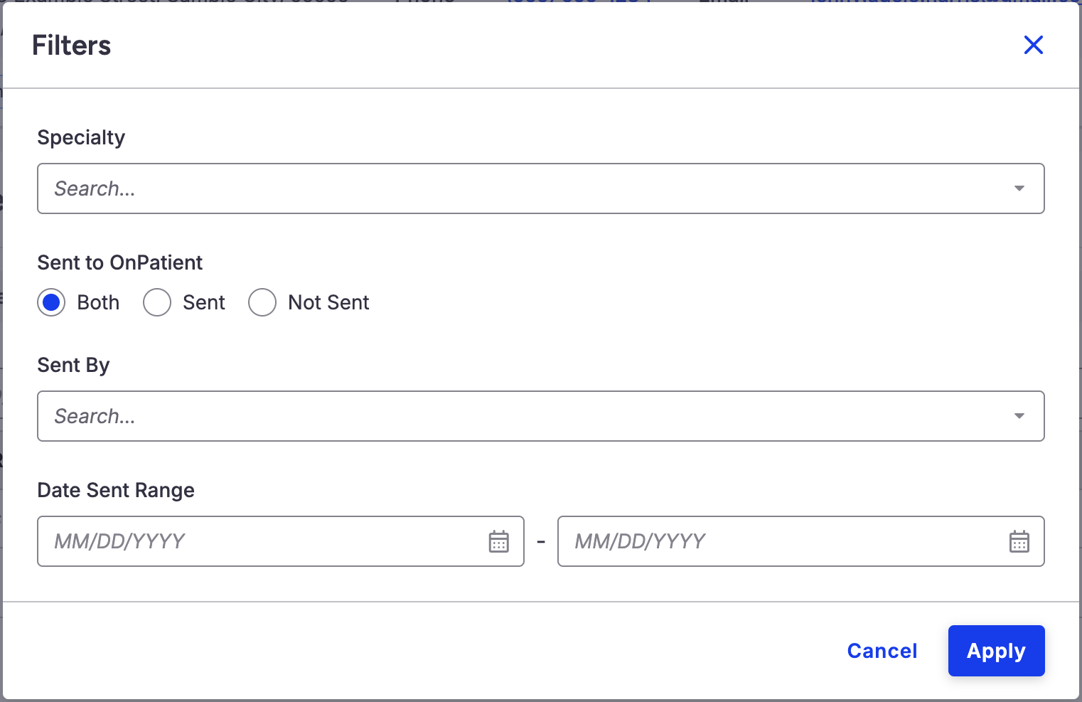
Task: Click the Cancel link
Action: pos(882,651)
